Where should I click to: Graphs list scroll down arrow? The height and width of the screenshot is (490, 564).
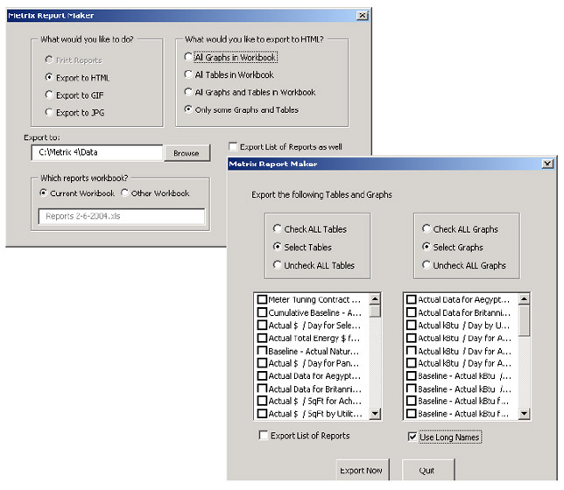[x=524, y=414]
